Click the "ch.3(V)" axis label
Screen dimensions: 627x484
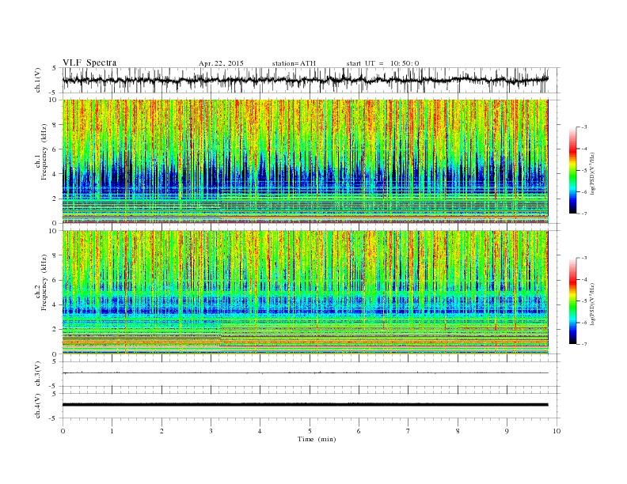coord(38,374)
